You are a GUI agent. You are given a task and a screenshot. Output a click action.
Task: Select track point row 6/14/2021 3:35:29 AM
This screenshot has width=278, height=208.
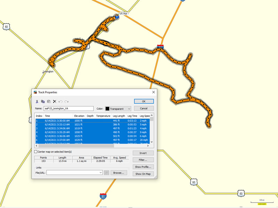click(92, 132)
